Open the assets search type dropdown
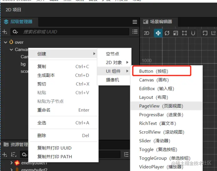The height and width of the screenshot is (171, 217). [x=24, y=154]
